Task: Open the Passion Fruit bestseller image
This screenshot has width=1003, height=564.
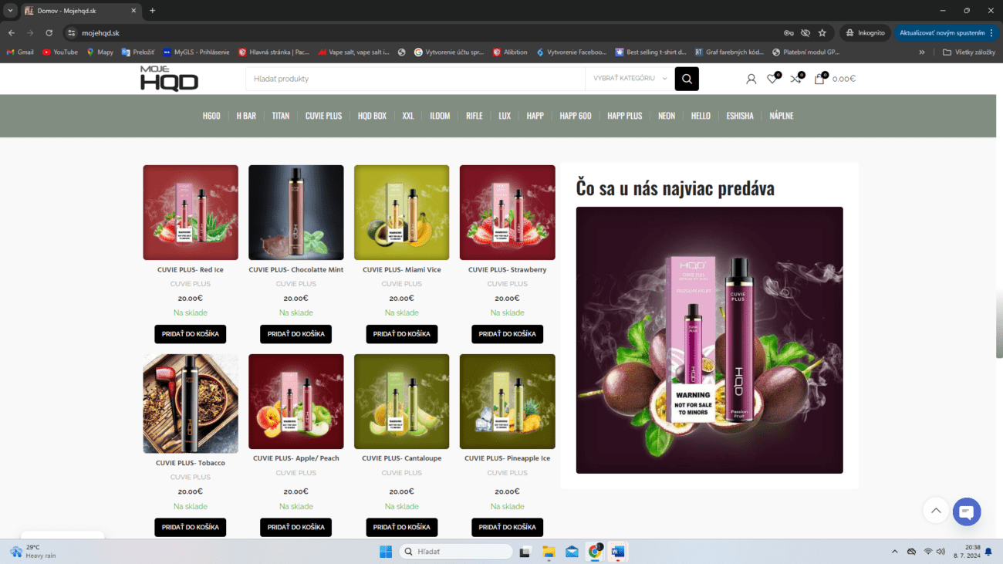Action: pyautogui.click(x=709, y=339)
